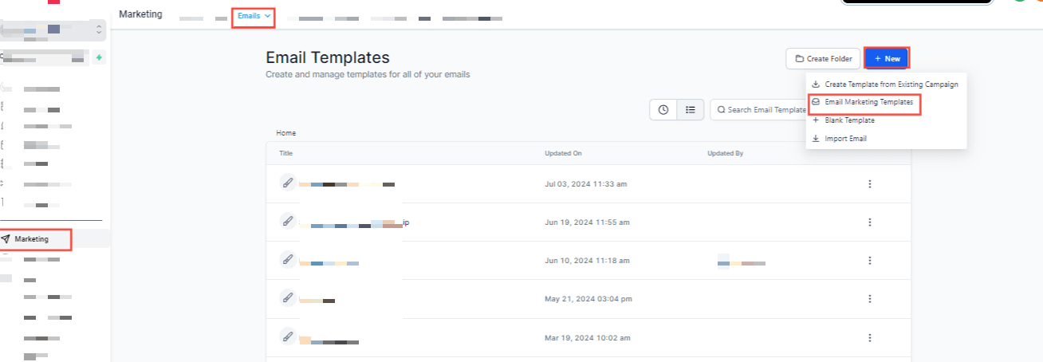Viewport: 1043px width, 362px height.
Task: Select the Blank Template option
Action: tap(843, 120)
